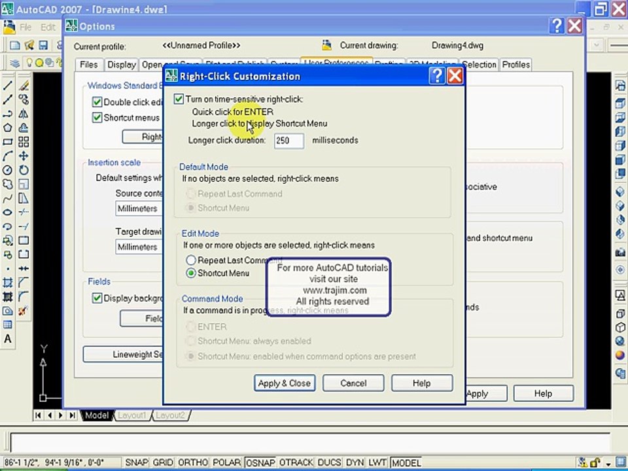Open Named Views icon on right toolbar
The height and width of the screenshot is (471, 628).
(x=620, y=85)
